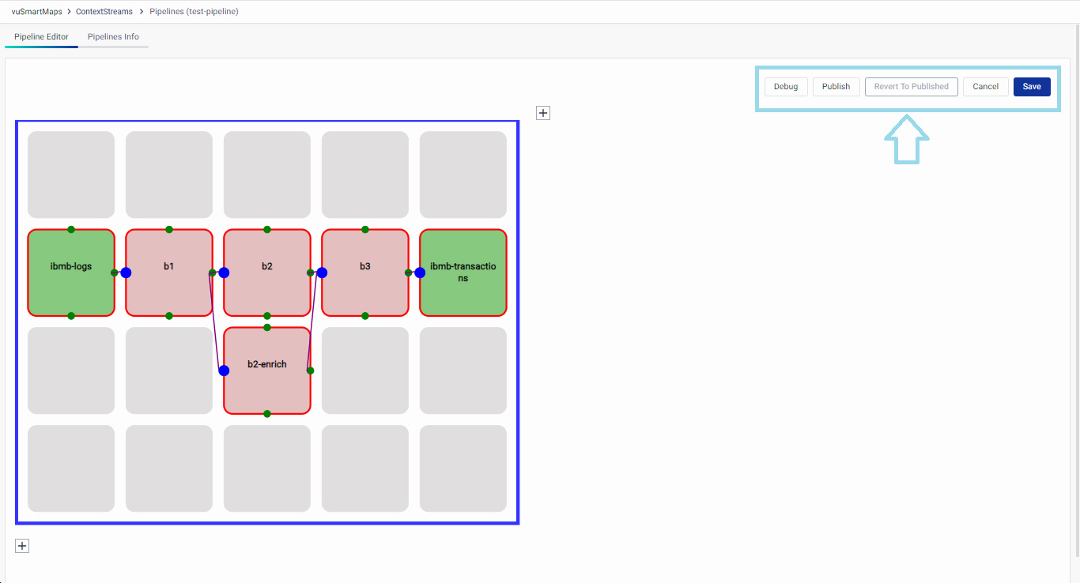
Task: Go to ContextStreams breadcrumb
Action: click(104, 12)
